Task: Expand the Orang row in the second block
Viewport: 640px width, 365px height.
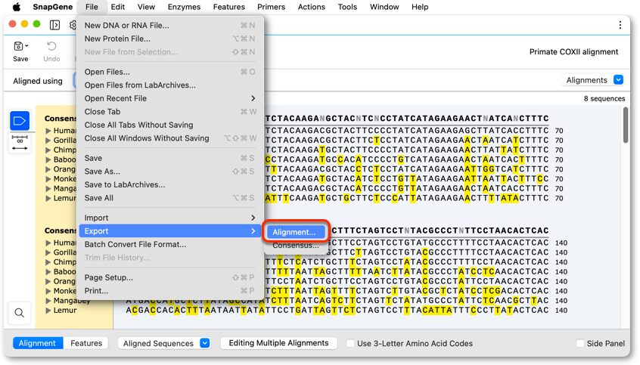Action: [x=48, y=281]
